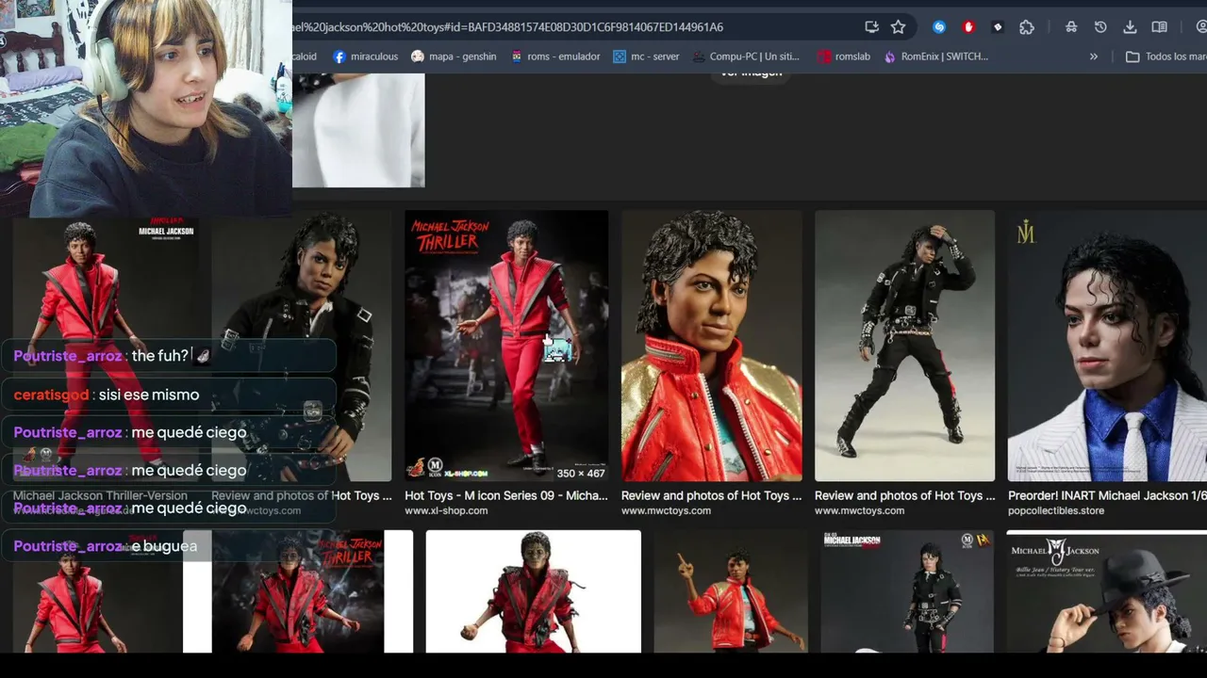Open the bottom-row boxed black outfit figure image
This screenshot has height=678, width=1207.
pos(907,591)
